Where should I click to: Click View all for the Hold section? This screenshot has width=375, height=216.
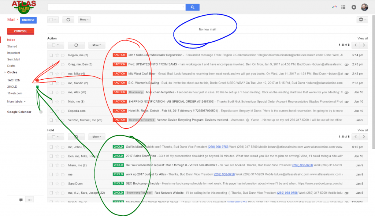click(363, 130)
